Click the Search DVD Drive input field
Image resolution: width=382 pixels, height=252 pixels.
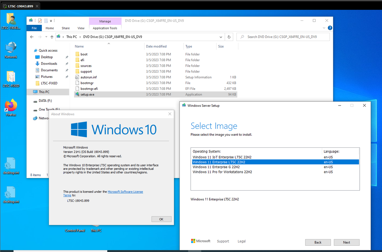(x=283, y=37)
